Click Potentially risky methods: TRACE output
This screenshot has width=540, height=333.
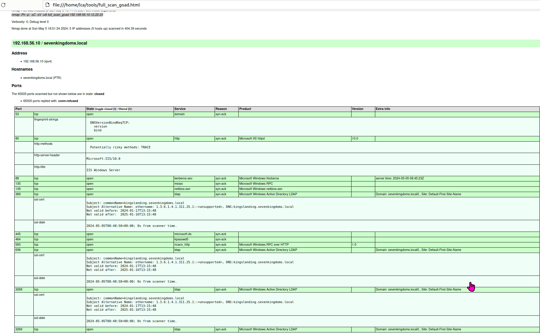point(120,147)
